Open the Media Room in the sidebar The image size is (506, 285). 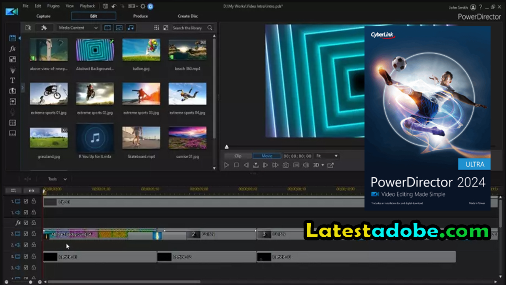pos(12,38)
